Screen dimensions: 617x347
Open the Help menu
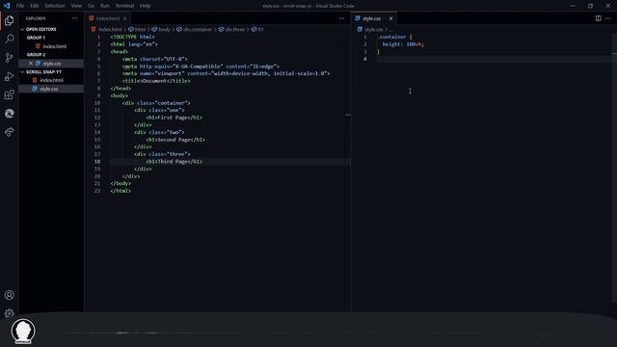[146, 6]
